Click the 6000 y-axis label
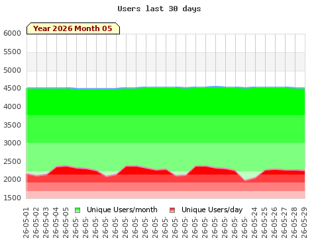This screenshot has width=318, height=238. coord(12,33)
